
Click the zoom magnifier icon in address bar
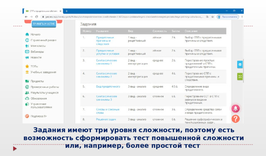[207, 17]
